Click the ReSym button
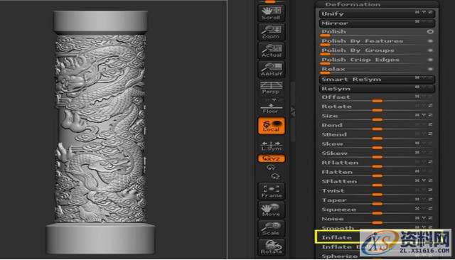 tap(377, 88)
